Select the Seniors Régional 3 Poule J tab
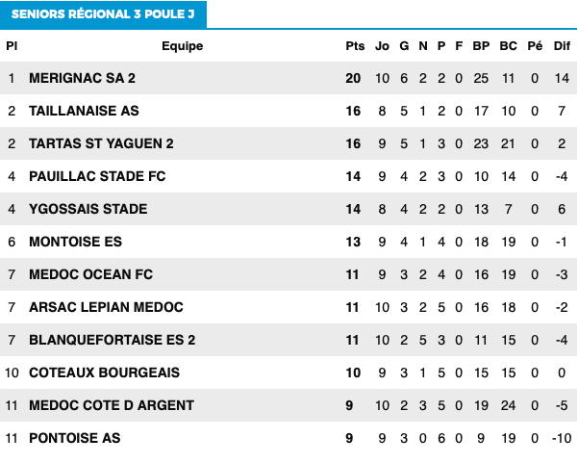The height and width of the screenshot is (463, 578). click(103, 14)
